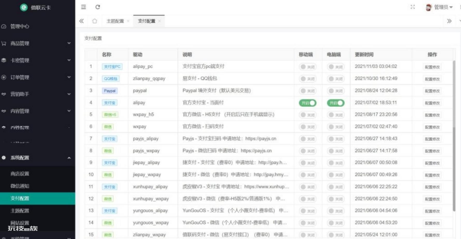The image size is (461, 239).
Task: Click 配置修改 for the wxpay row
Action: point(432,127)
